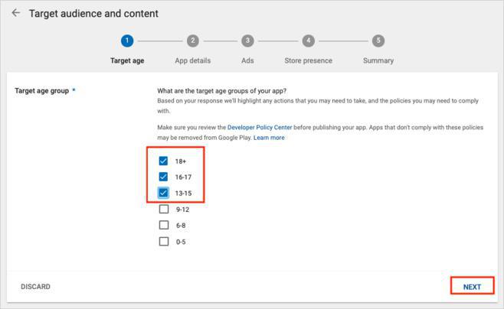The height and width of the screenshot is (309, 504).
Task: Click the back arrow icon
Action: (16, 14)
